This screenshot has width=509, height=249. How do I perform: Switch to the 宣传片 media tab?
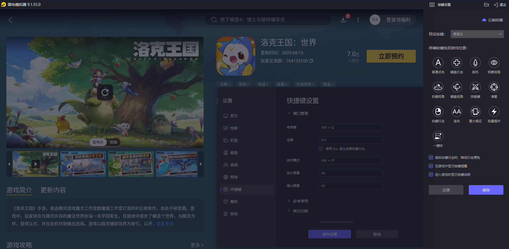tap(98, 142)
